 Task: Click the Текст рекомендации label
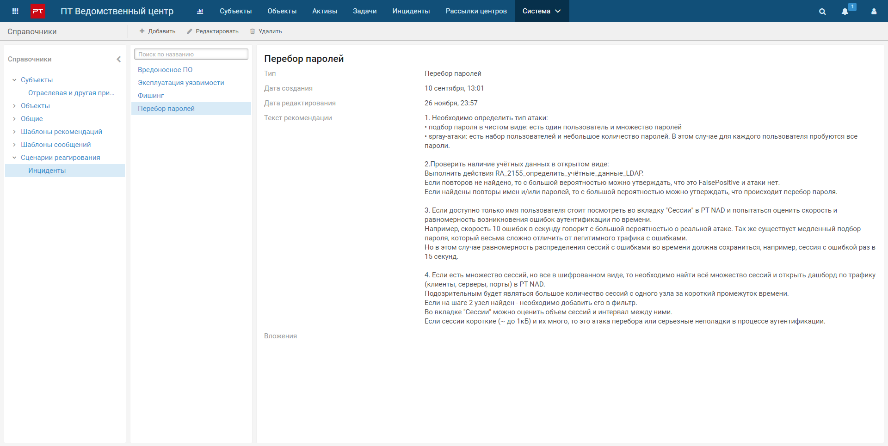coord(298,118)
